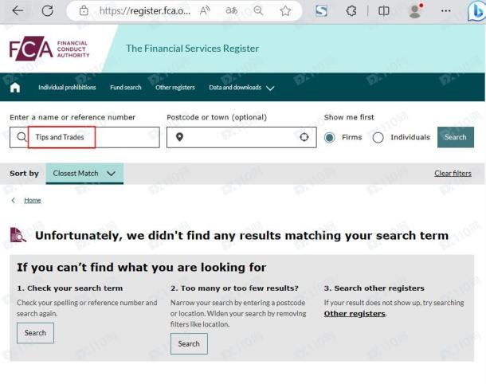The image size is (486, 384).
Task: Go to FCA home icon
Action: tap(16, 88)
